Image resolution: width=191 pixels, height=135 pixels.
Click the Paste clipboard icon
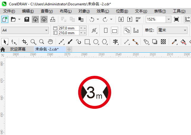(x=81, y=19)
